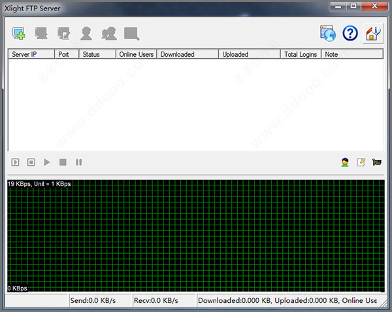Click the home info registration icon

(373, 33)
